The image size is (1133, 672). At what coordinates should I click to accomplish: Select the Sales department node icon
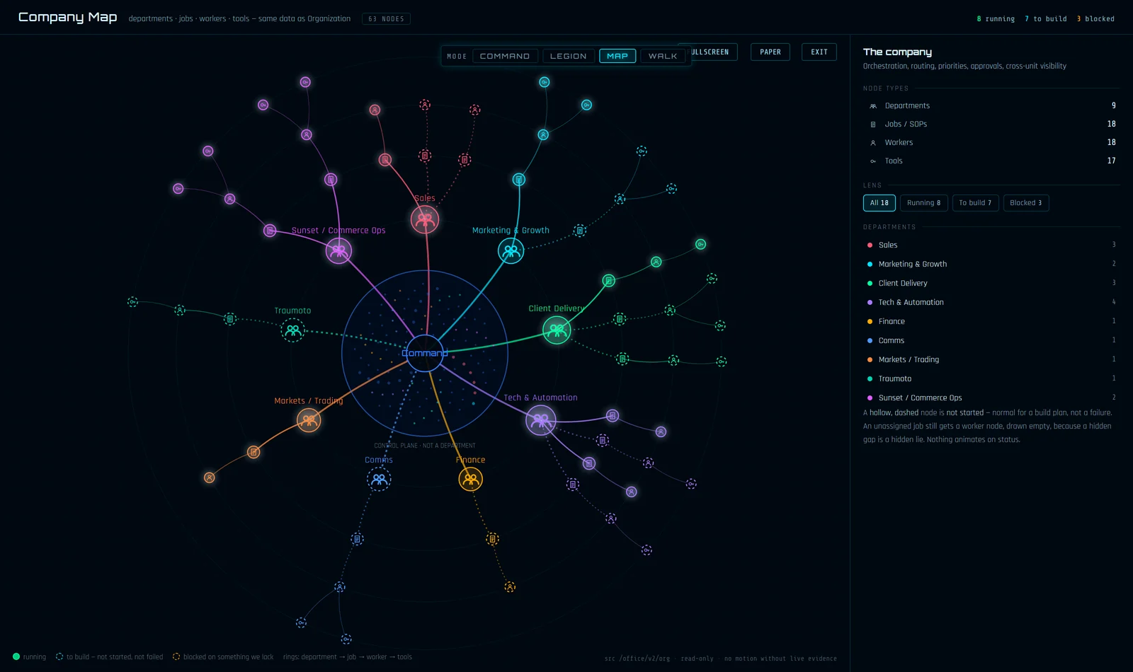click(425, 220)
